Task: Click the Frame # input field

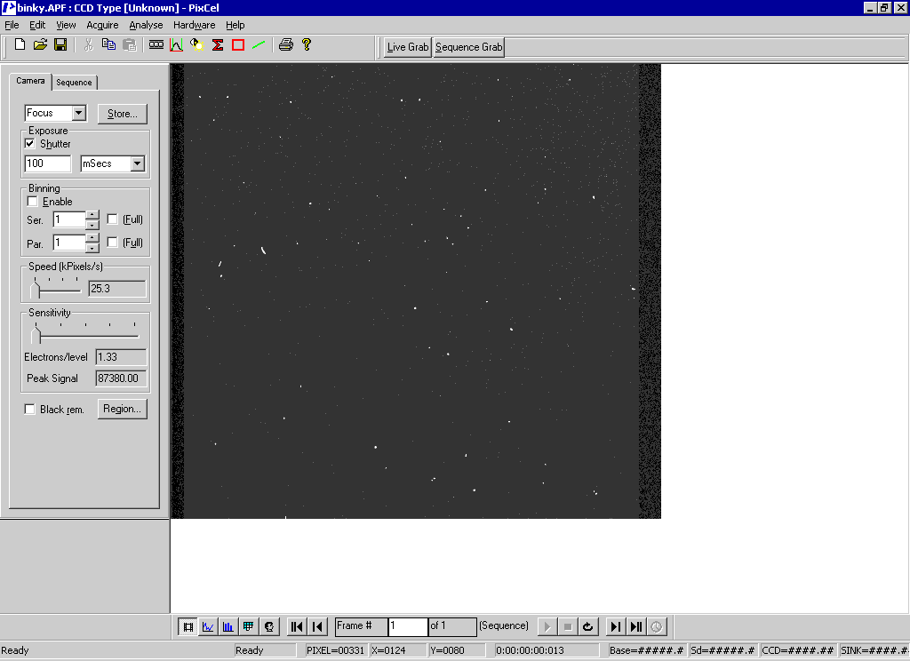Action: tap(408, 626)
